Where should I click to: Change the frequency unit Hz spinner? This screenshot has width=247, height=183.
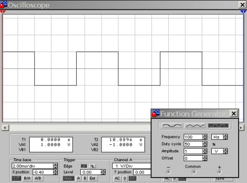225,137
